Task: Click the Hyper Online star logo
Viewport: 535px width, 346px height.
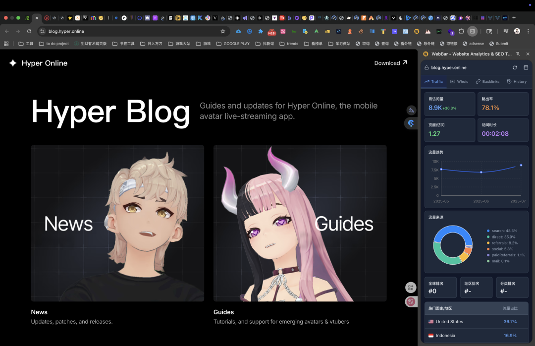Action: click(13, 63)
